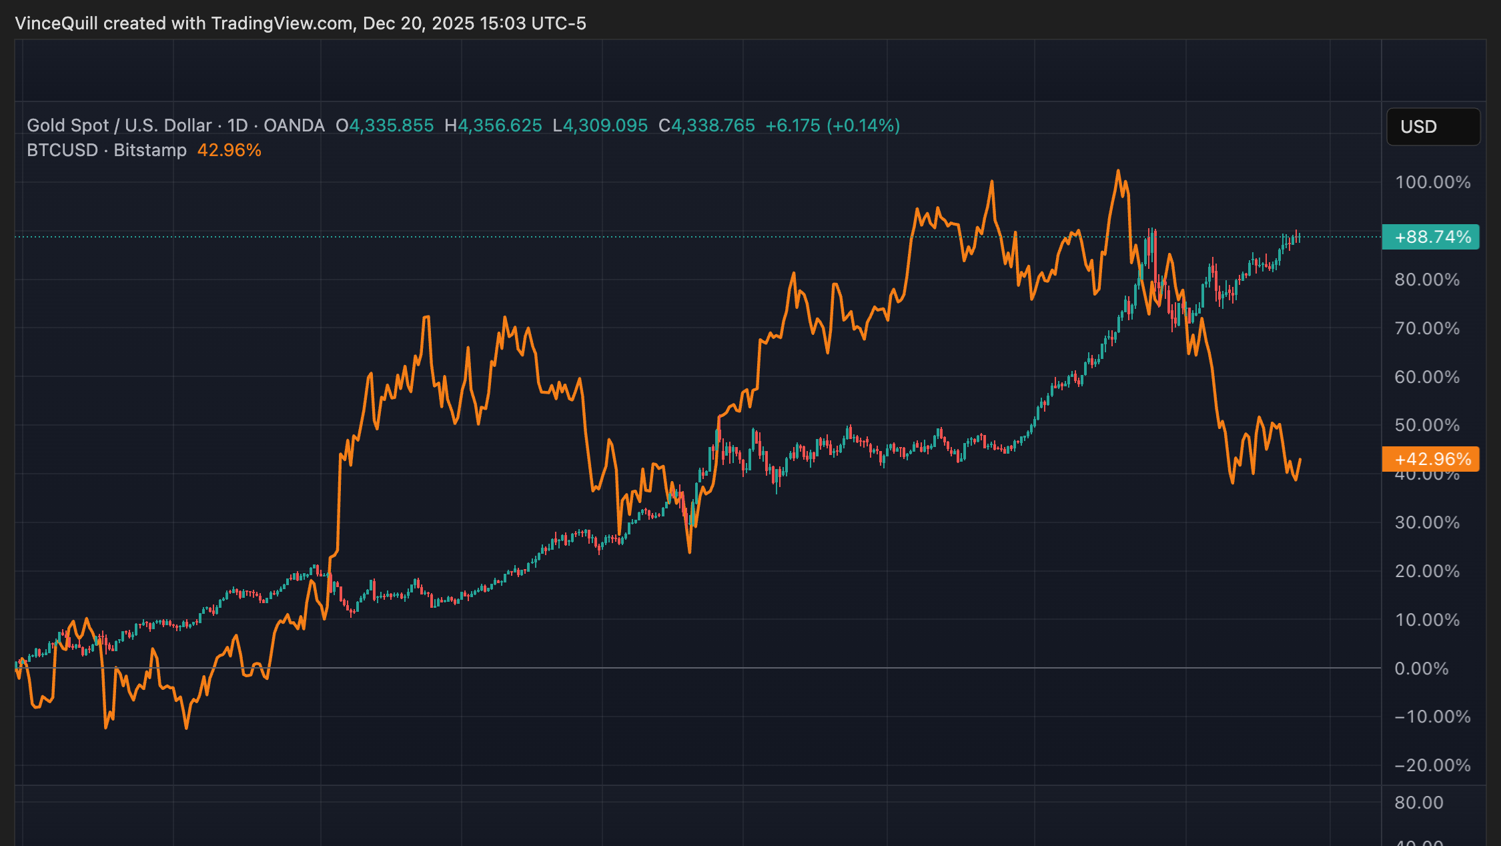Click the +6.175 (+0.14%) change readout
The width and height of the screenshot is (1501, 846).
pyautogui.click(x=832, y=125)
